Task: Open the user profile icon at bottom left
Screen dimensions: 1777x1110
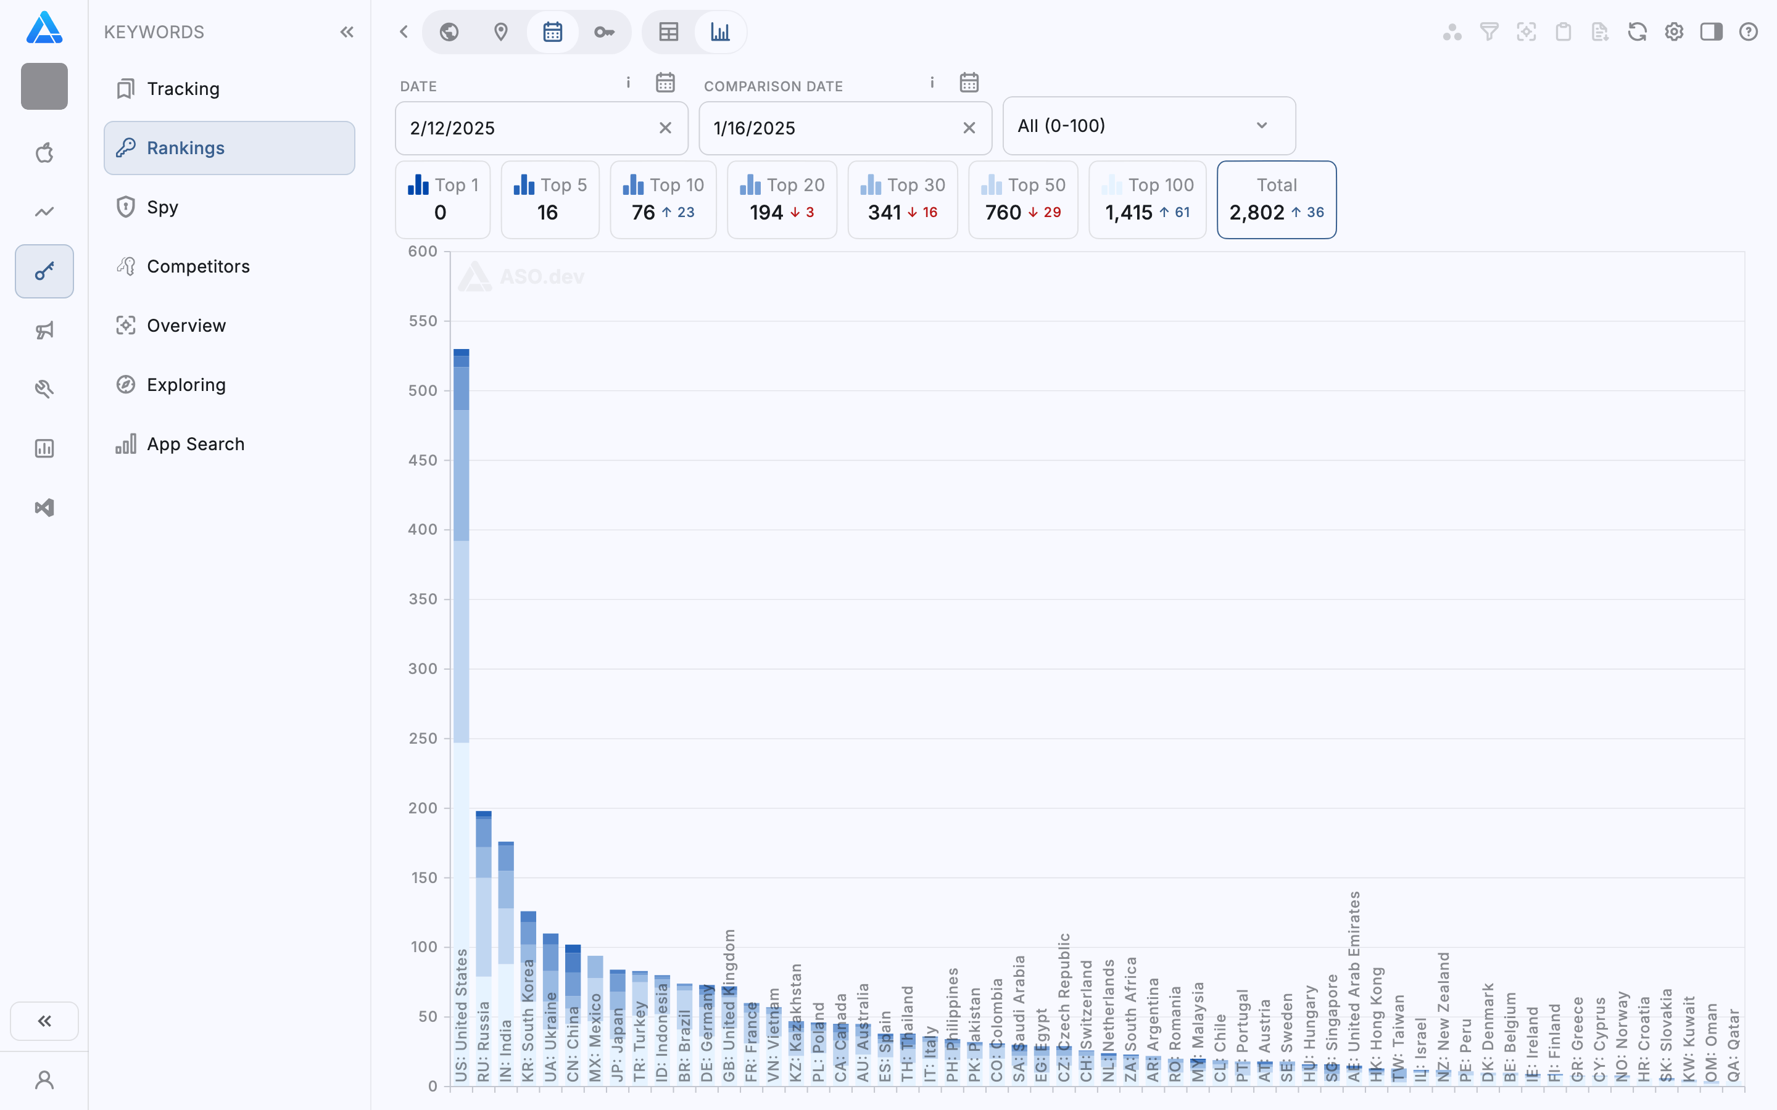Action: tap(44, 1079)
